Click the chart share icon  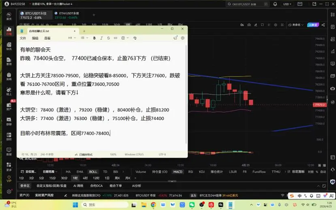pyautogui.click(x=323, y=25)
